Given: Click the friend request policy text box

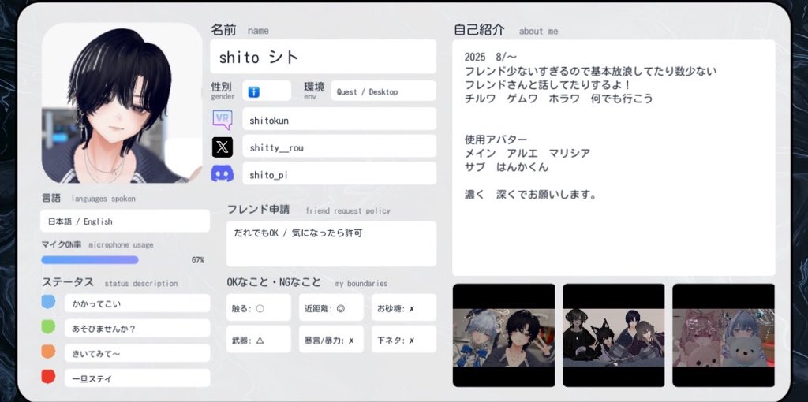Looking at the screenshot, I should pos(331,244).
